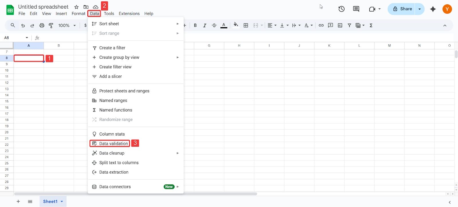Toggle strikethrough formatting
This screenshot has height=207, width=458.
(x=214, y=25)
